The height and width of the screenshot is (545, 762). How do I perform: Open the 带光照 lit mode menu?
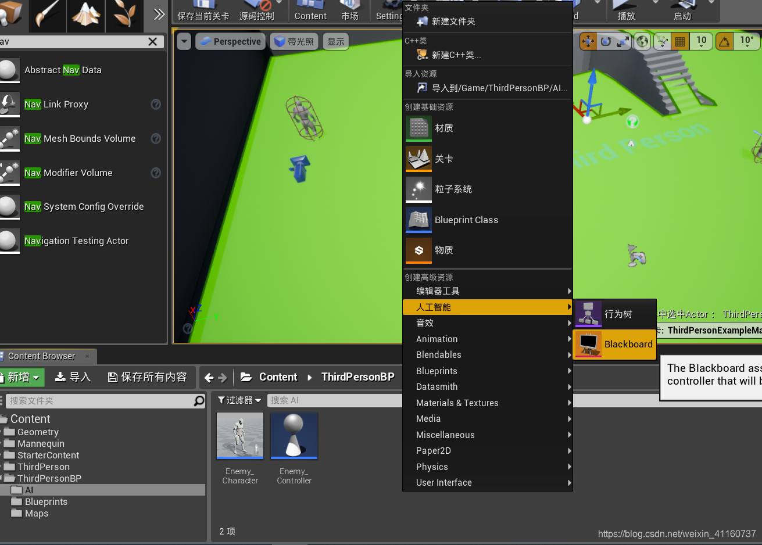[x=295, y=41]
